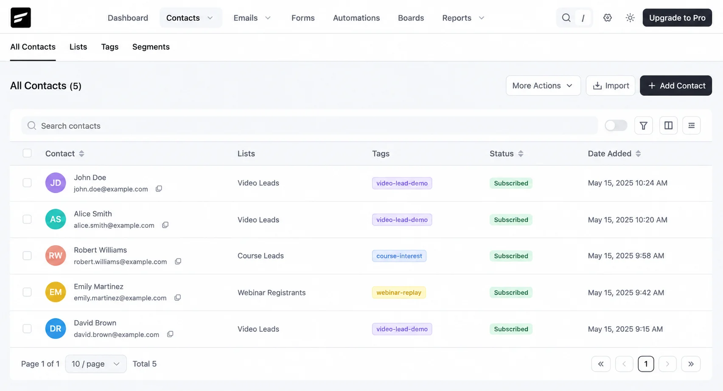Image resolution: width=723 pixels, height=391 pixels.
Task: Copy Emily Martinez's email address
Action: 177,298
